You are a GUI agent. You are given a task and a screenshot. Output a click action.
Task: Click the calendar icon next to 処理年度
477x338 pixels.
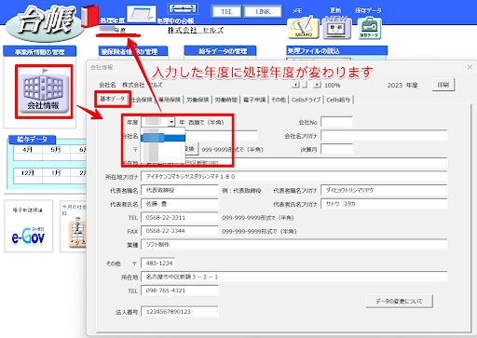[x=142, y=14]
